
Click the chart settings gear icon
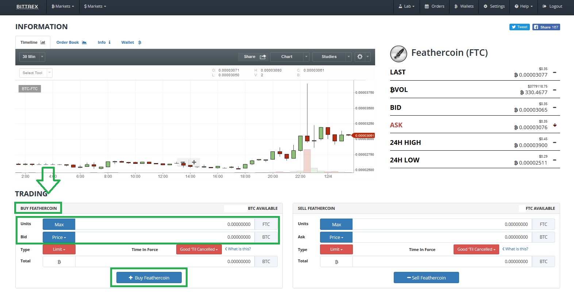[360, 57]
